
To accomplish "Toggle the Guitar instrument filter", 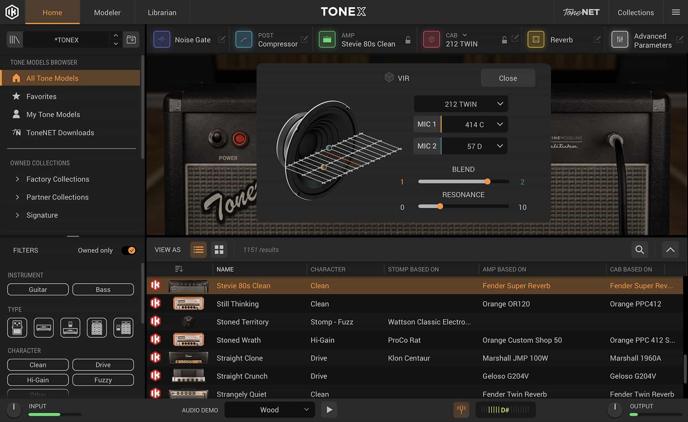I will click(x=38, y=289).
